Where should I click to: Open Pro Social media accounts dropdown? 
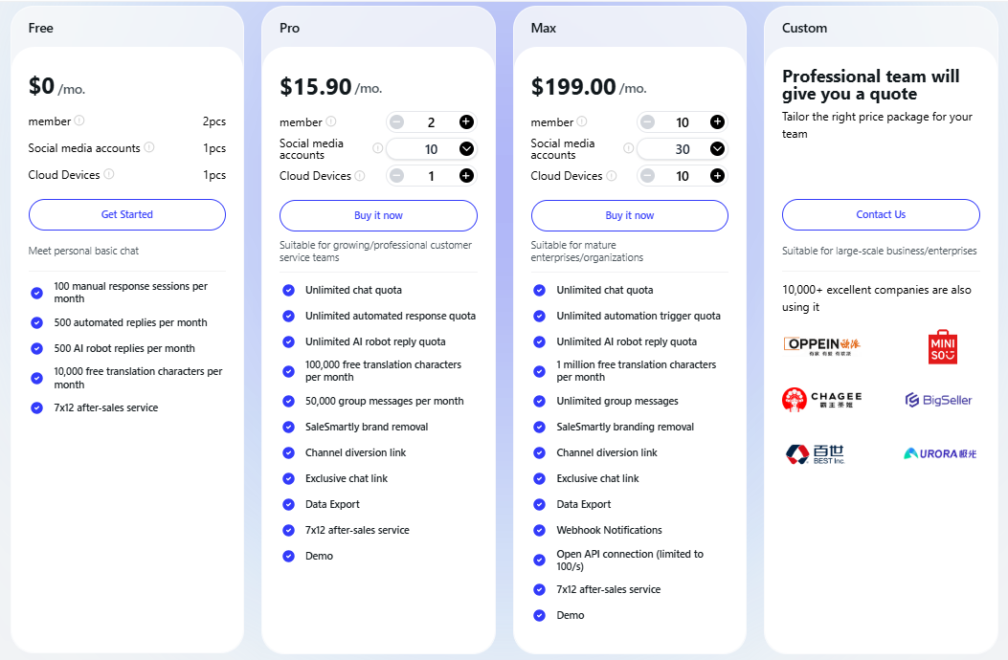[466, 148]
